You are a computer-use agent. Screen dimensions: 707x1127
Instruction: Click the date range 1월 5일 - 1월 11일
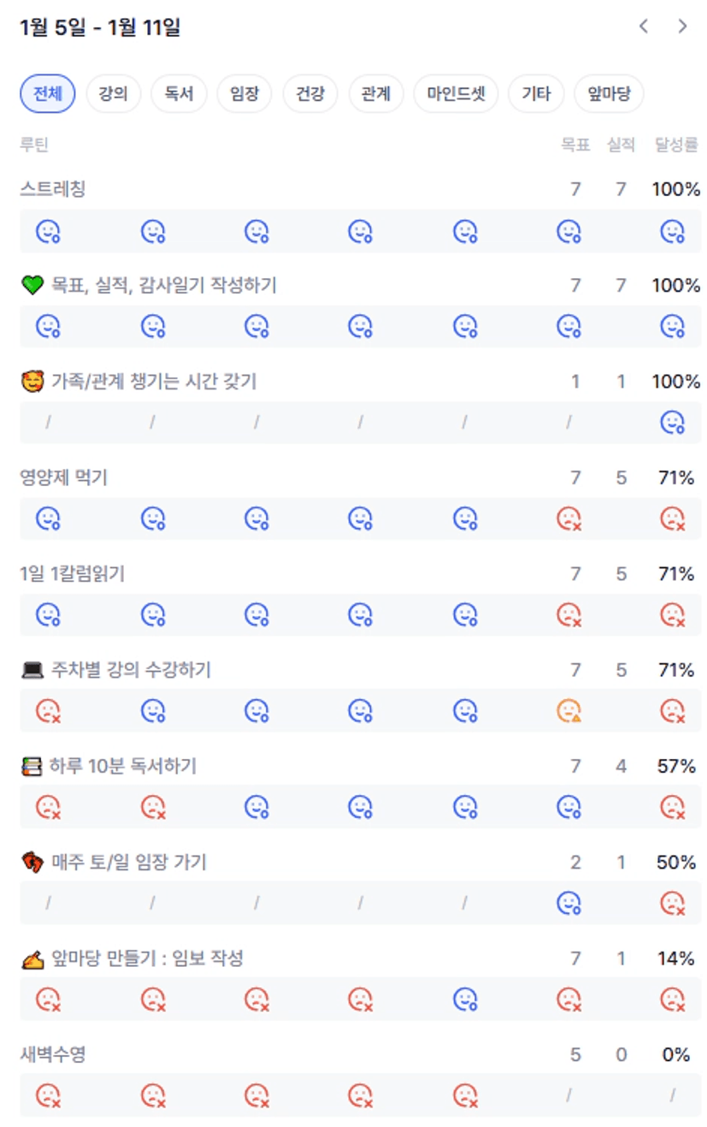pos(100,27)
